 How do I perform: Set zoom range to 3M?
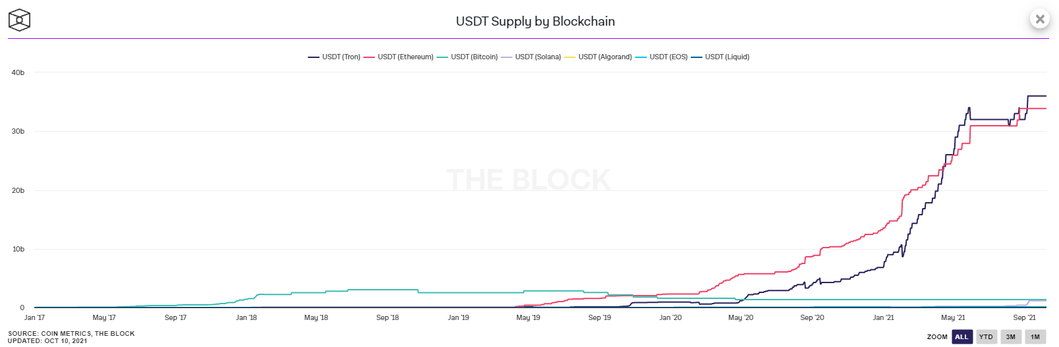point(1011,337)
